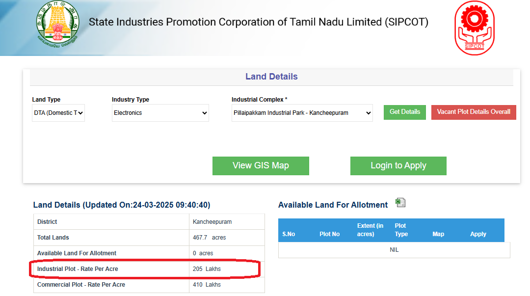This screenshot has width=530, height=296.
Task: Click the red SIPCOT logo
Action: click(474, 28)
